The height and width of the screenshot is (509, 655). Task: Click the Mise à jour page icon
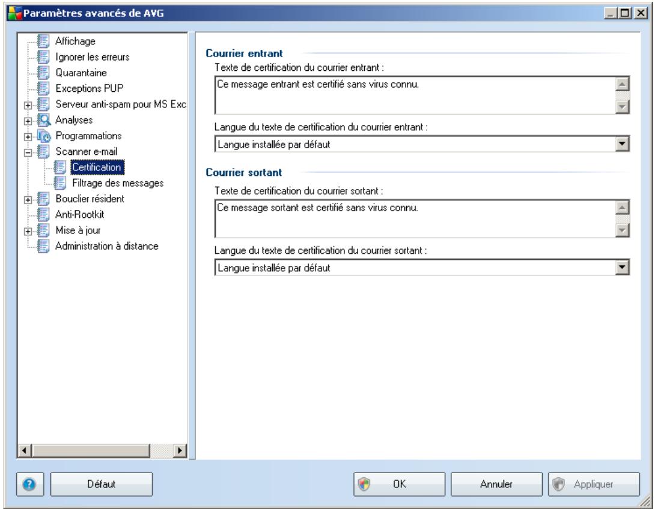click(43, 230)
